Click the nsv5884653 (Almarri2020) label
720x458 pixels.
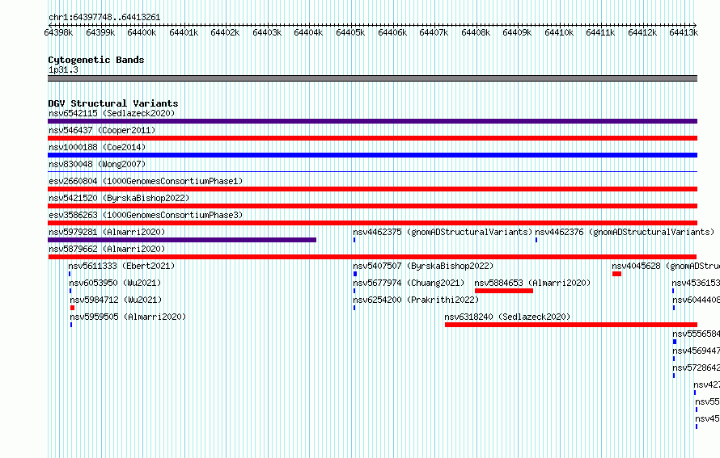pos(532,283)
